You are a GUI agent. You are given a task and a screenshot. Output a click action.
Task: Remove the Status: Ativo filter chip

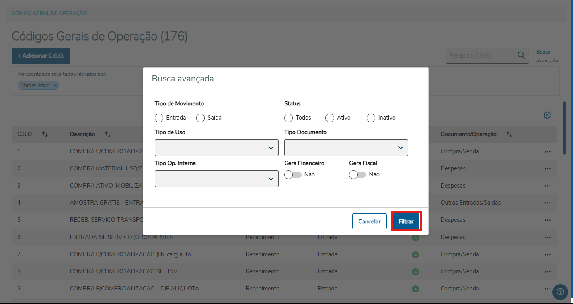click(x=55, y=85)
